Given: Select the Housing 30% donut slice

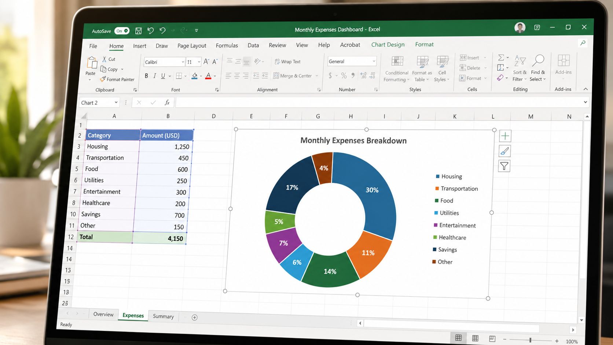Looking at the screenshot, I should coord(373,190).
